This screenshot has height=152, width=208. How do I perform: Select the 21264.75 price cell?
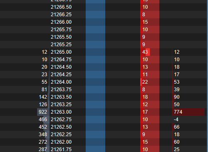point(61,60)
